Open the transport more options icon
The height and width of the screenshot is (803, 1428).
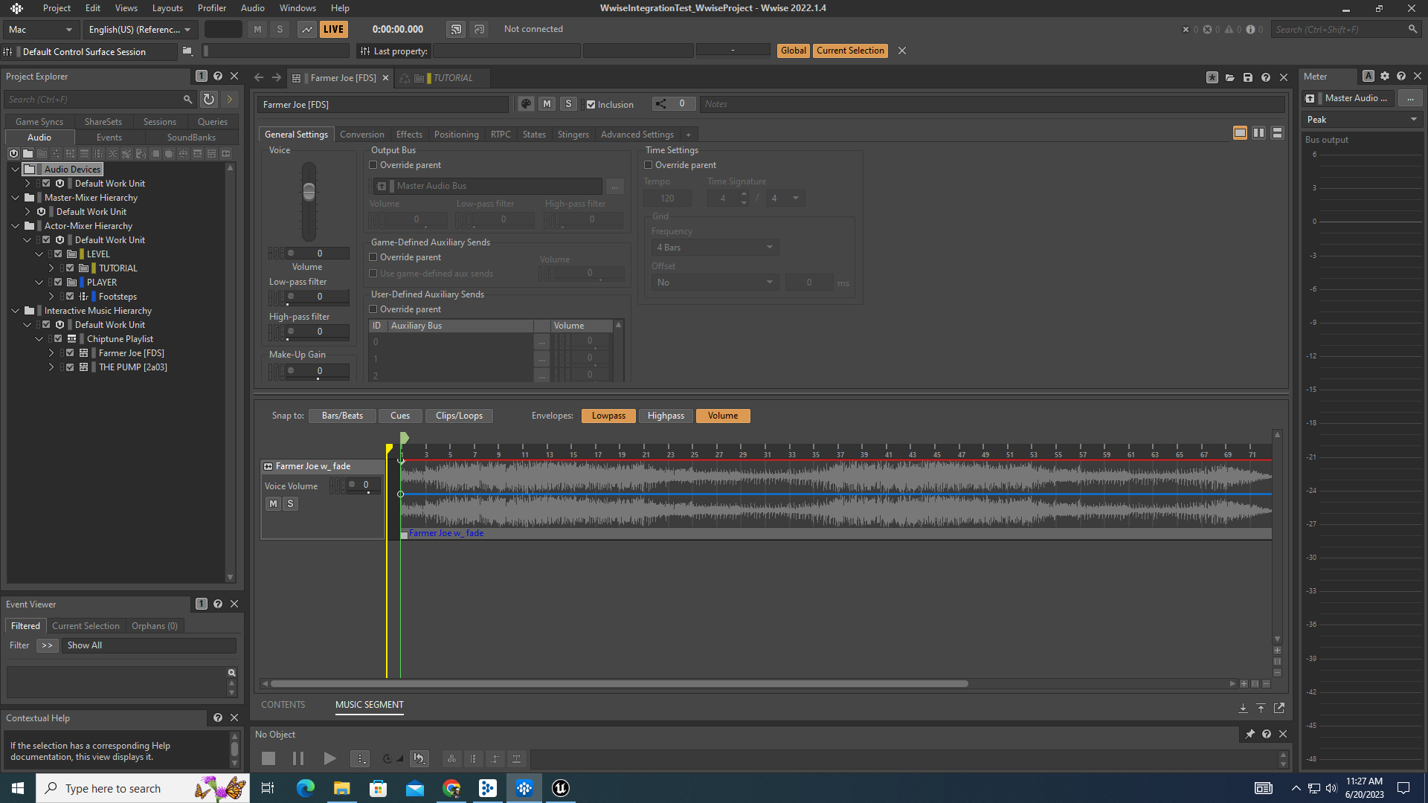[360, 758]
